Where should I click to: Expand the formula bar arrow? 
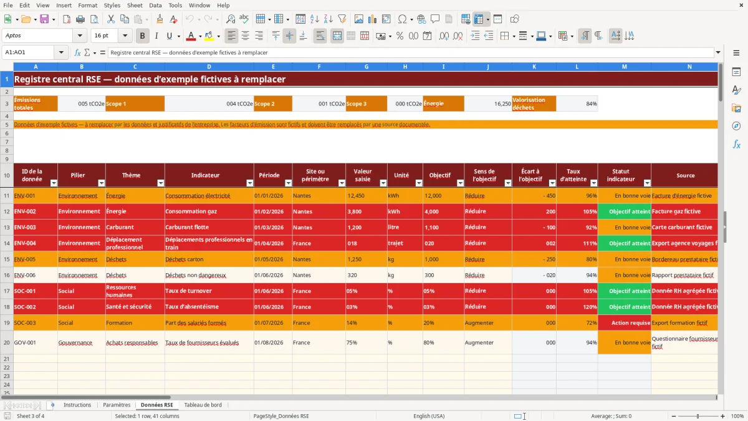719,53
